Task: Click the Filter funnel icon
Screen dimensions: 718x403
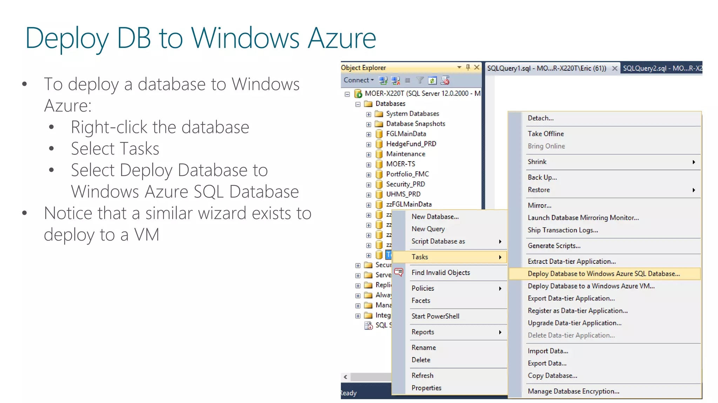Action: pos(420,80)
